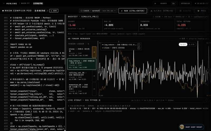Open the SOVEREIGN tier selector
The width and height of the screenshot is (211, 131).
185,3
